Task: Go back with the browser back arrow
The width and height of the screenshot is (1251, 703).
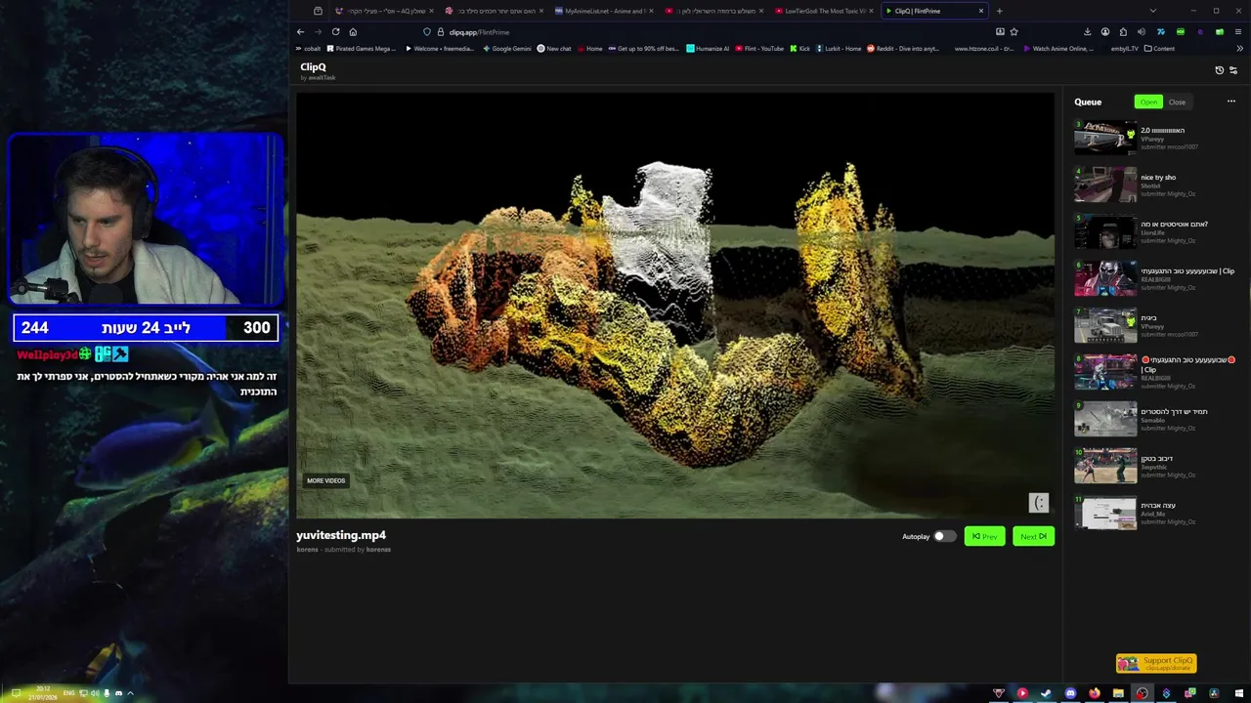Action: (x=301, y=31)
